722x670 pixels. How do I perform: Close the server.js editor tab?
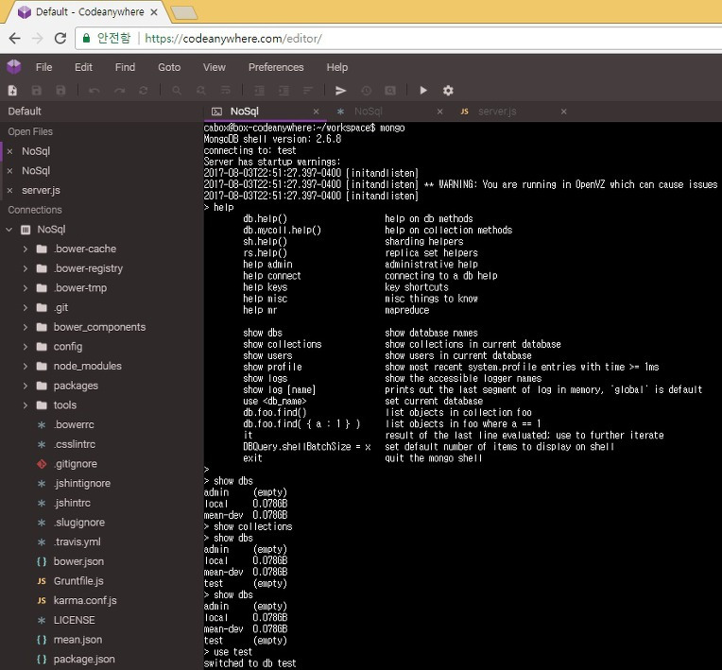pyautogui.click(x=563, y=112)
